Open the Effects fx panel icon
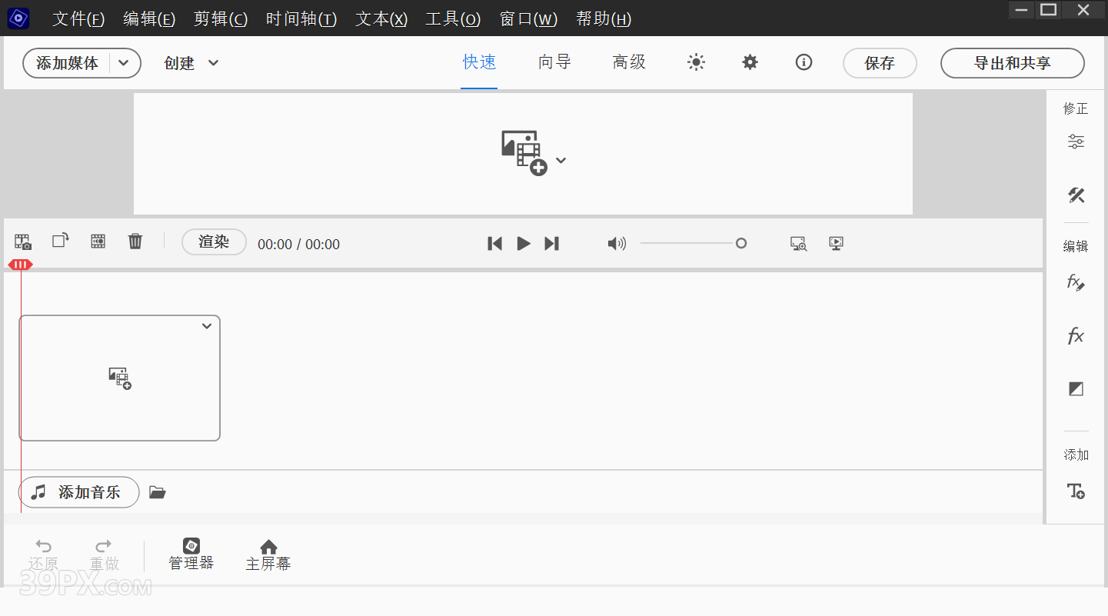Image resolution: width=1108 pixels, height=616 pixels. coord(1076,336)
